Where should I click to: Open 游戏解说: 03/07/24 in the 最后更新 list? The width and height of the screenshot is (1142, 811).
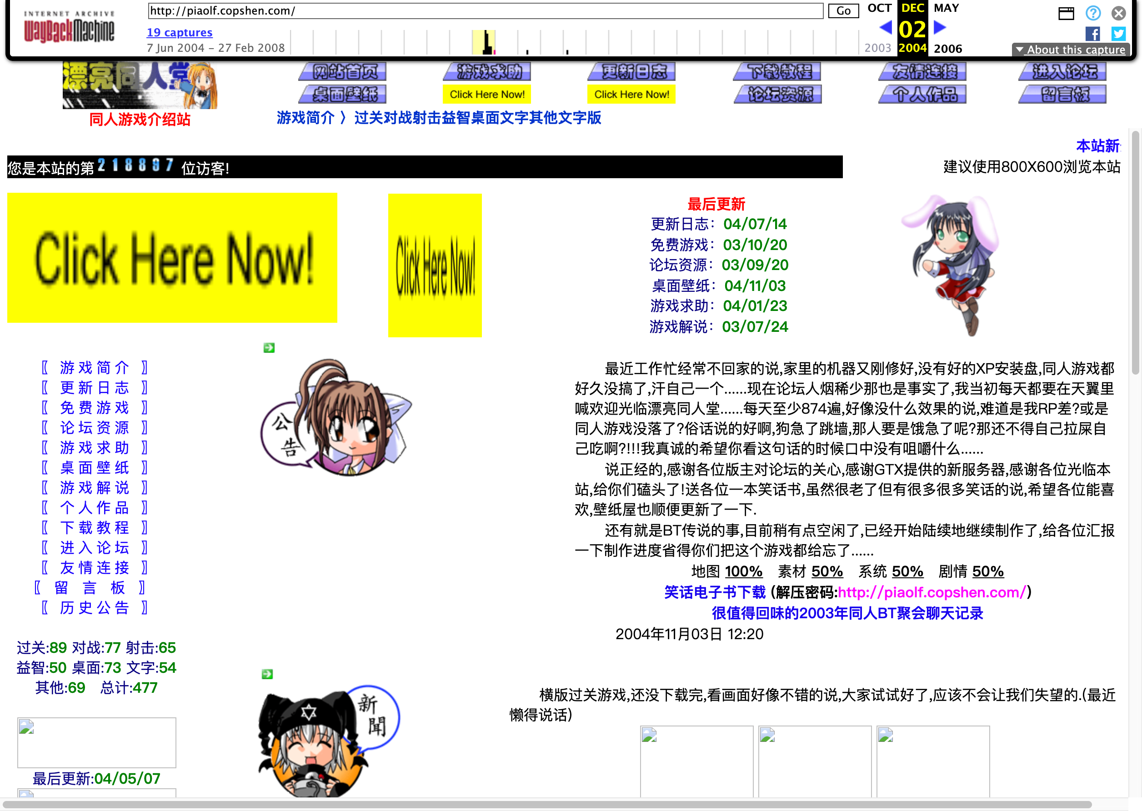[719, 326]
